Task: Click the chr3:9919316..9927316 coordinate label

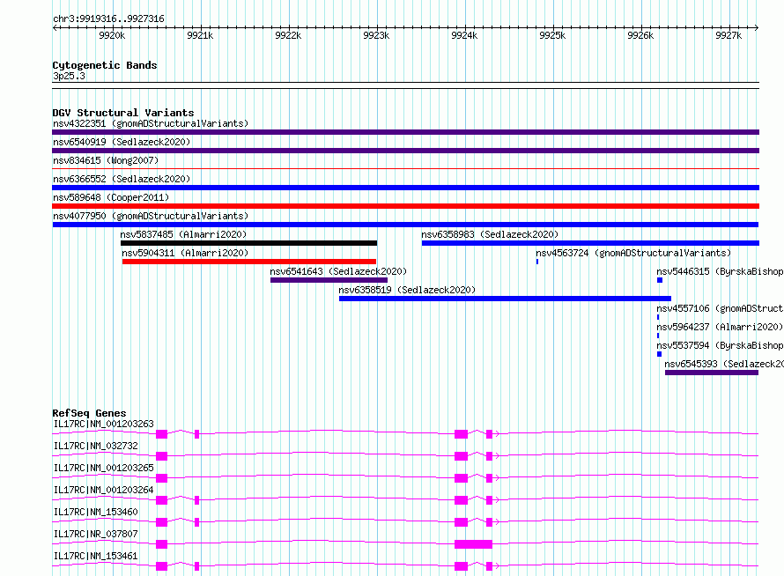Action: tap(108, 18)
